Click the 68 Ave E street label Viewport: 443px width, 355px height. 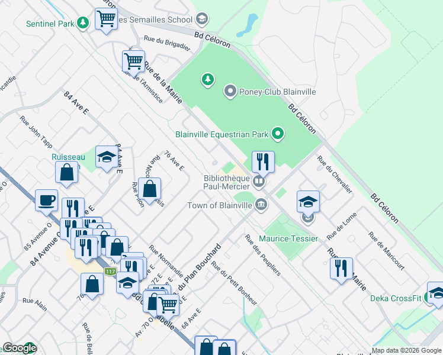click(191, 318)
